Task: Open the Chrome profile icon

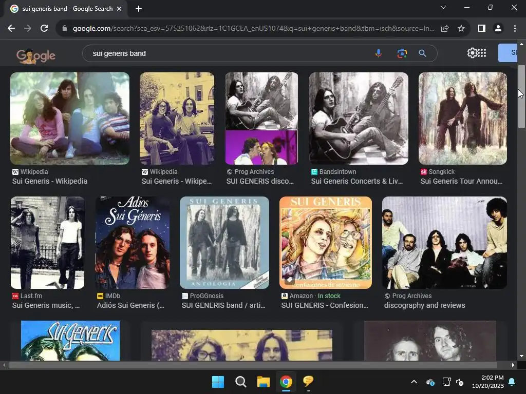Action: coord(498,29)
